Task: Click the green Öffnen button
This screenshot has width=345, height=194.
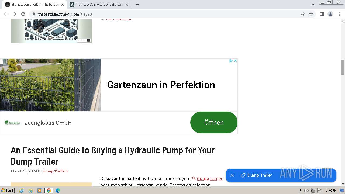Action: (x=214, y=122)
